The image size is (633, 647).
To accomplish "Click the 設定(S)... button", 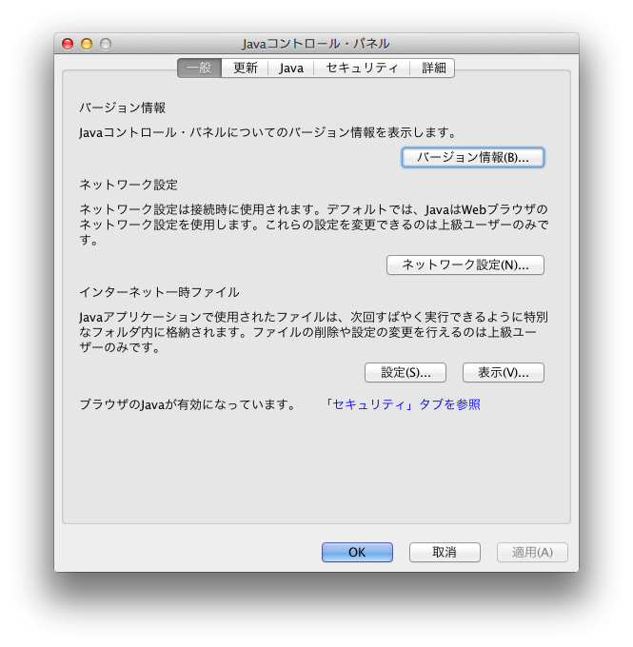I will click(x=406, y=373).
